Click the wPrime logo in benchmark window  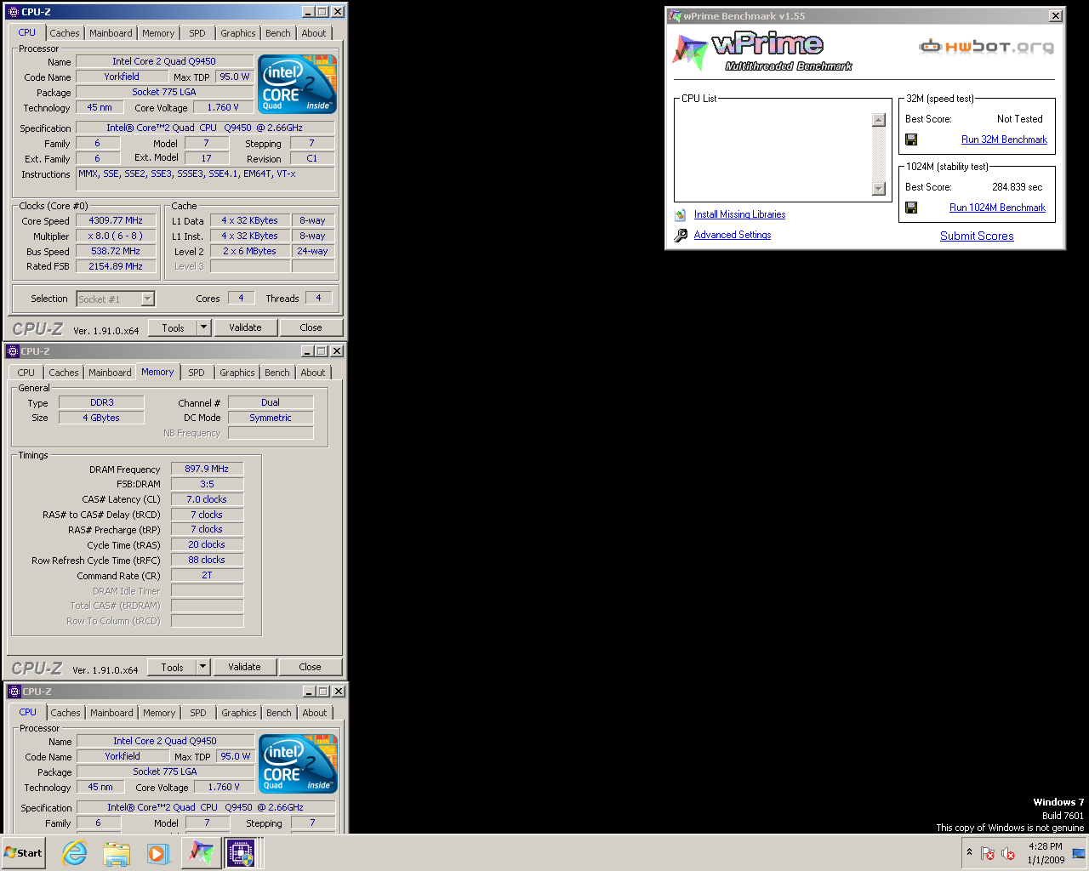coord(762,53)
